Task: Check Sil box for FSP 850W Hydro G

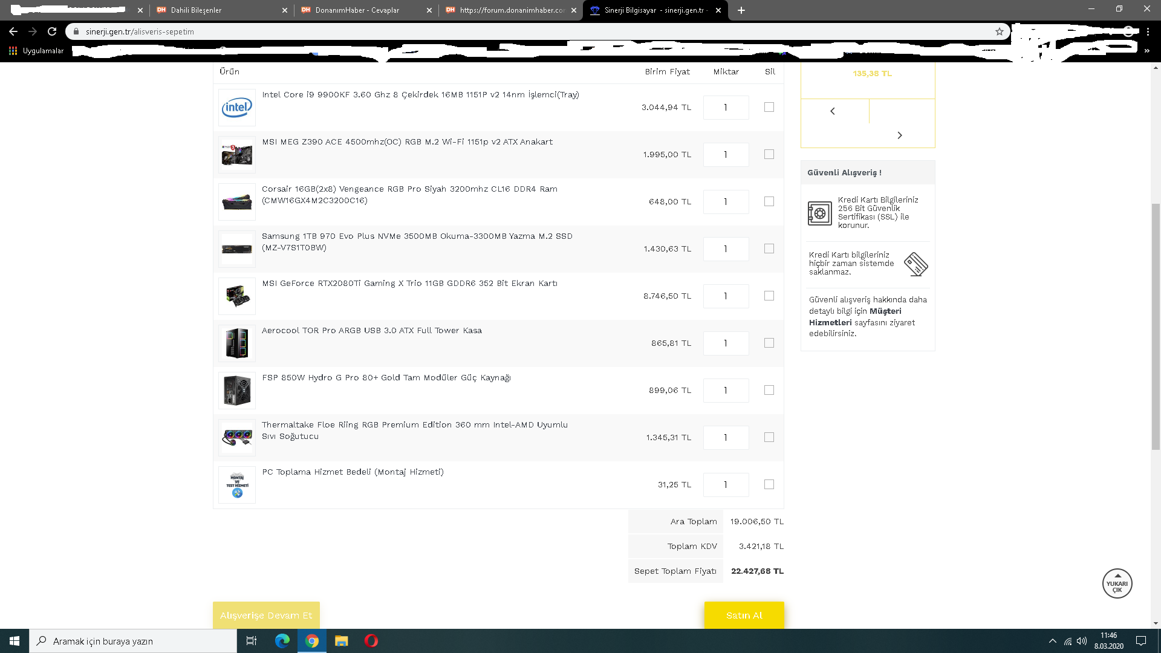Action: pyautogui.click(x=769, y=390)
